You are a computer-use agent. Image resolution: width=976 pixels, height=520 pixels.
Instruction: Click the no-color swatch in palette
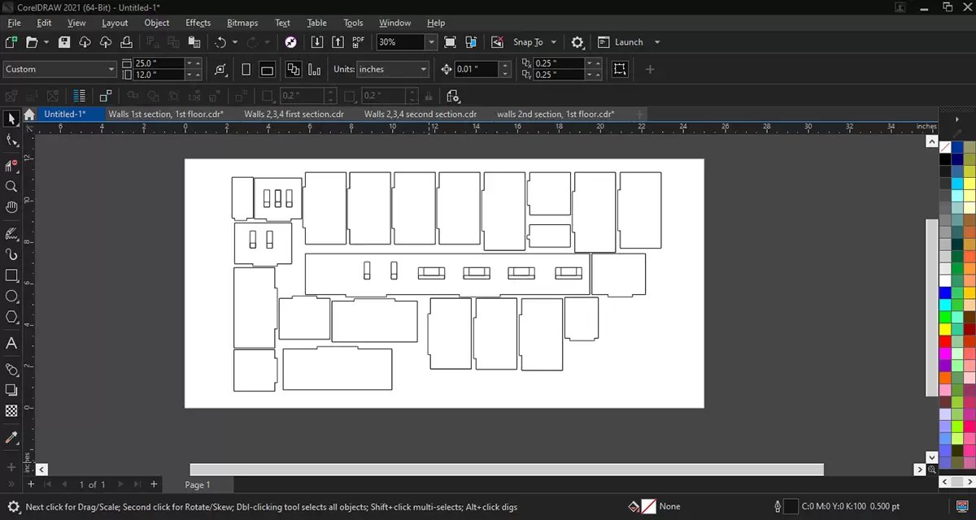[x=945, y=147]
